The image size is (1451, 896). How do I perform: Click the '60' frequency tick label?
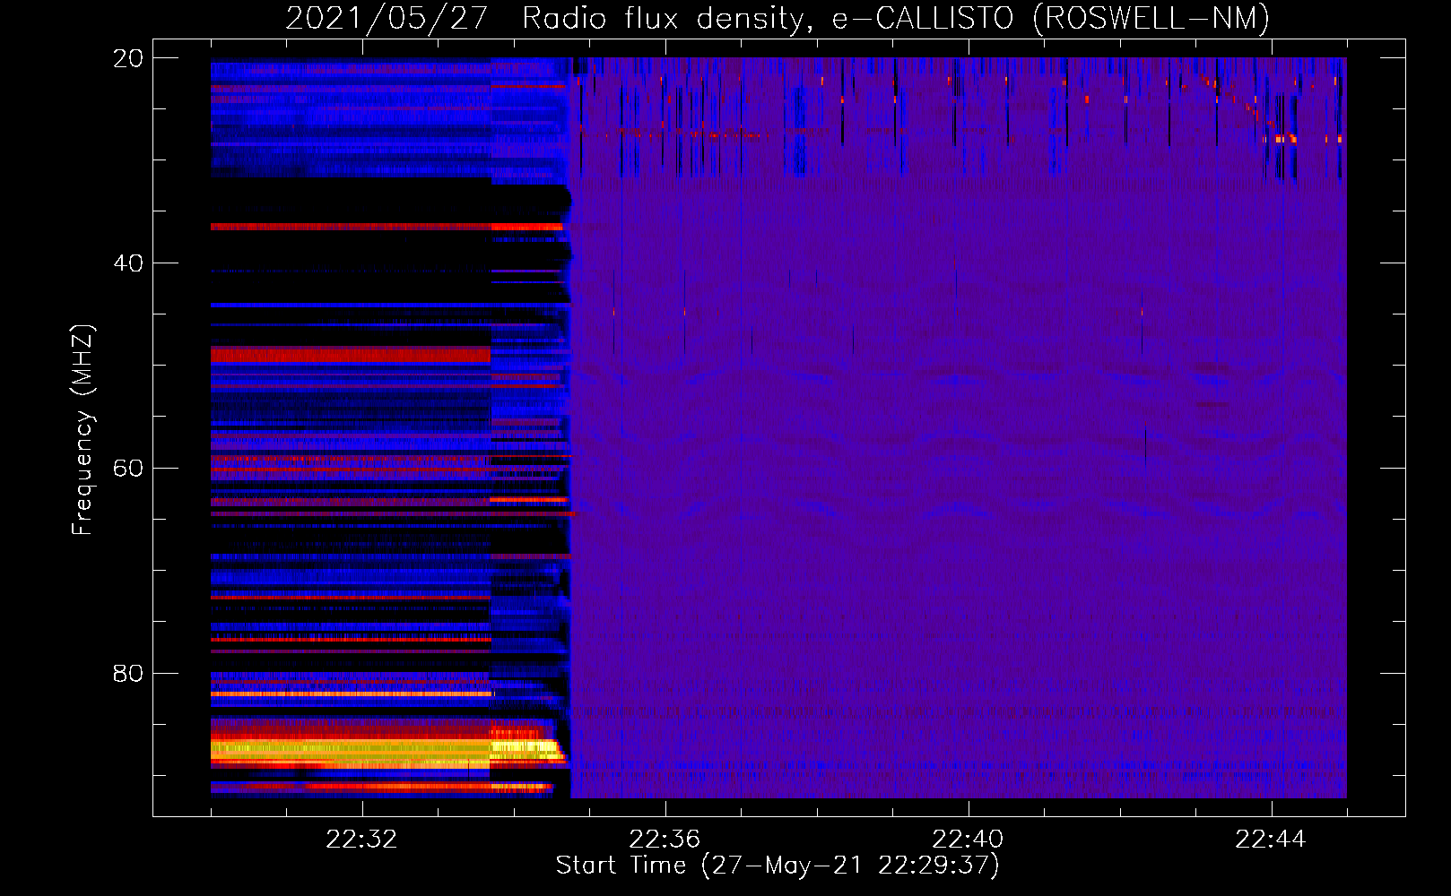(x=127, y=469)
